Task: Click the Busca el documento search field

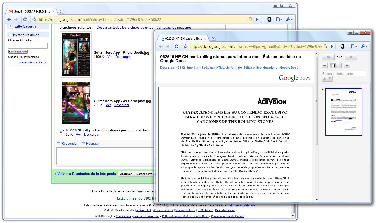Action: click(344, 74)
